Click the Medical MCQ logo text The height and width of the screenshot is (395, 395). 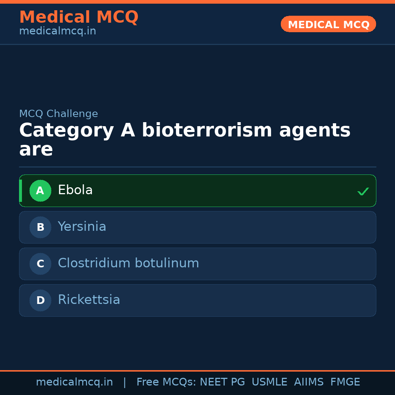79,17
